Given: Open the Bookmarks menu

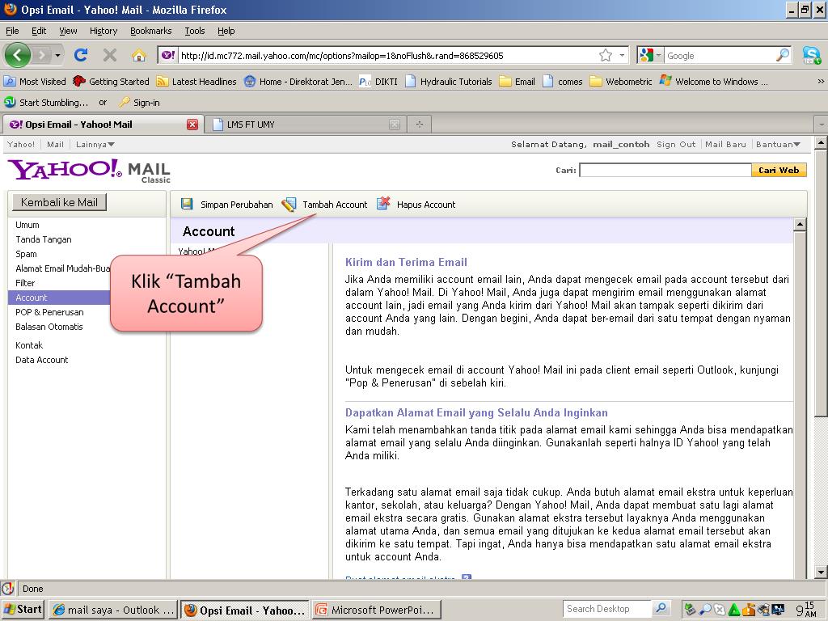Looking at the screenshot, I should coord(151,31).
